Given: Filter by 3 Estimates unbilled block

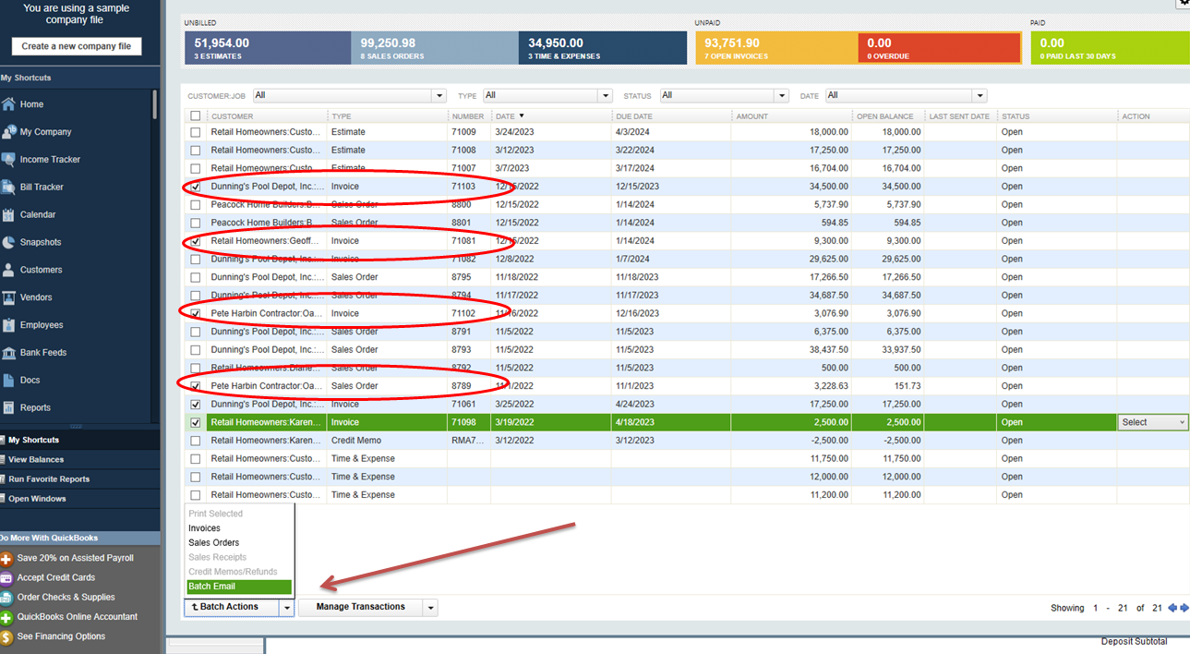Looking at the screenshot, I should (x=268, y=48).
